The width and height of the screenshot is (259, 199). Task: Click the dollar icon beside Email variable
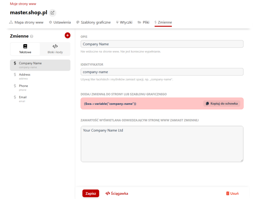point(15,97)
